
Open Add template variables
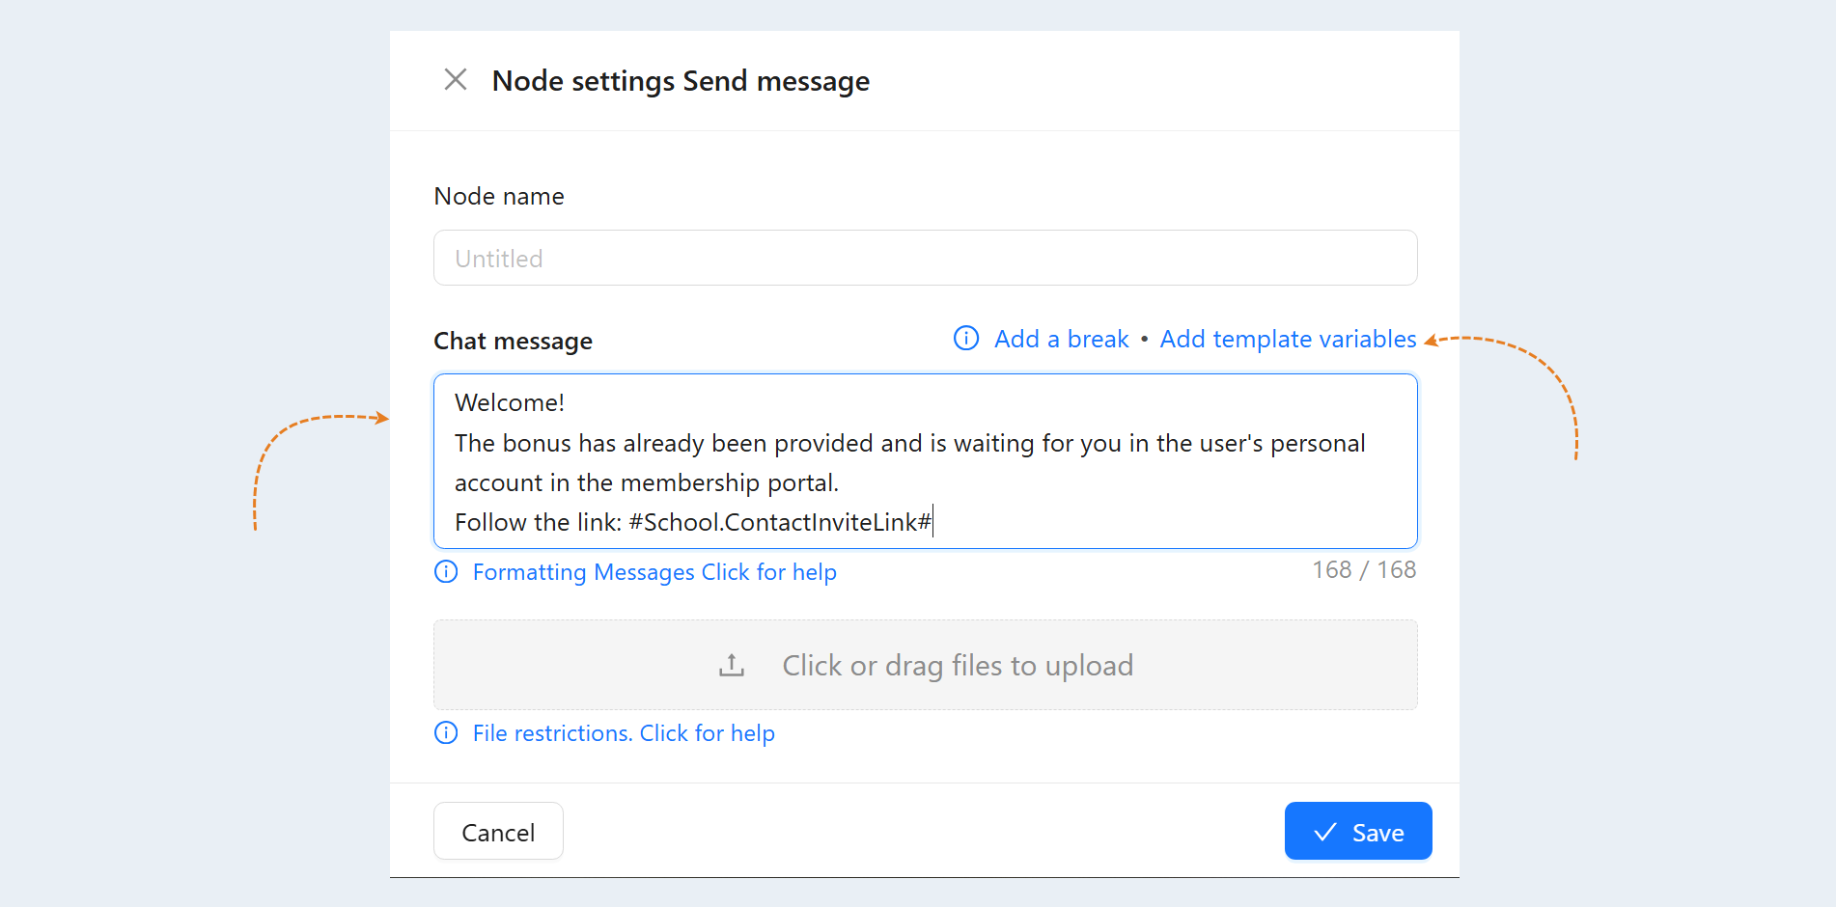click(1288, 339)
